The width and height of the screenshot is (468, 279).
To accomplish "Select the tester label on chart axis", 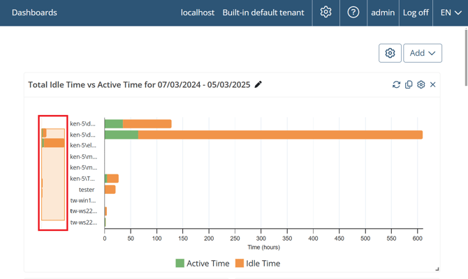I will pyautogui.click(x=87, y=190).
